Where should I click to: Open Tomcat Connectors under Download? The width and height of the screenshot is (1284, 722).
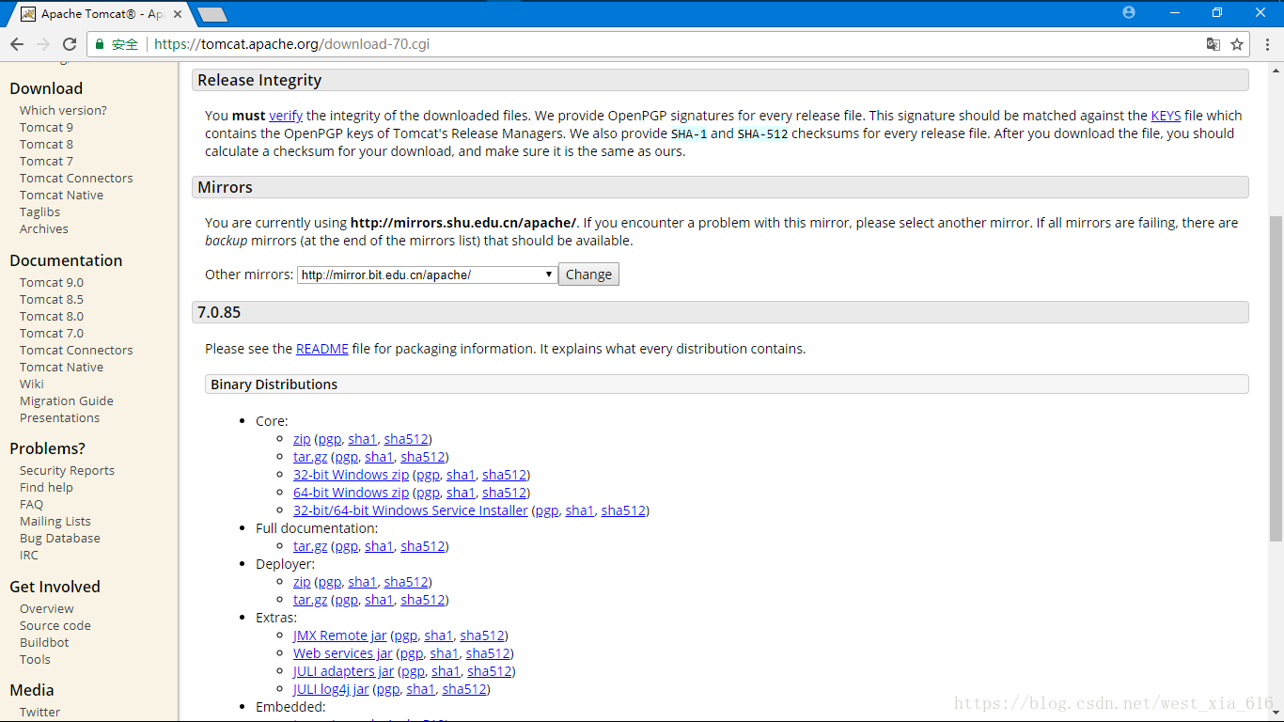(x=76, y=178)
